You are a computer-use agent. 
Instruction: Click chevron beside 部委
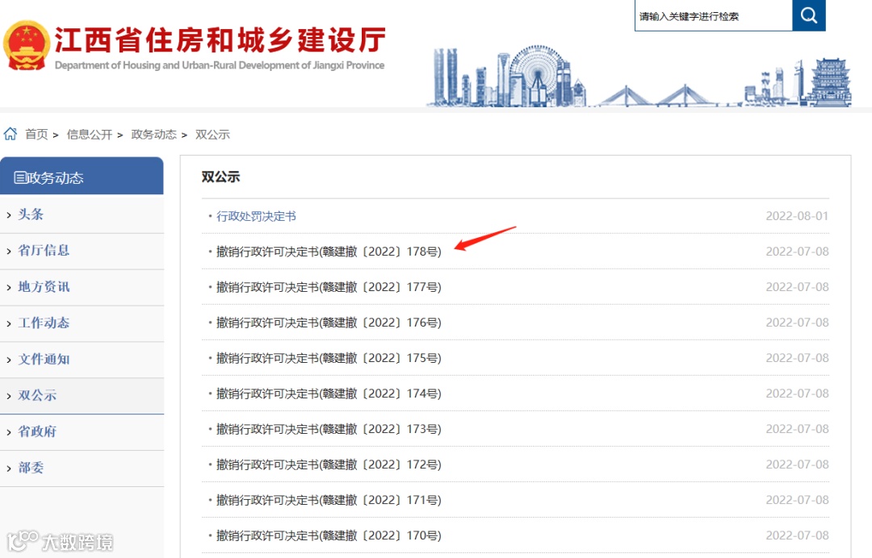pyautogui.click(x=8, y=468)
